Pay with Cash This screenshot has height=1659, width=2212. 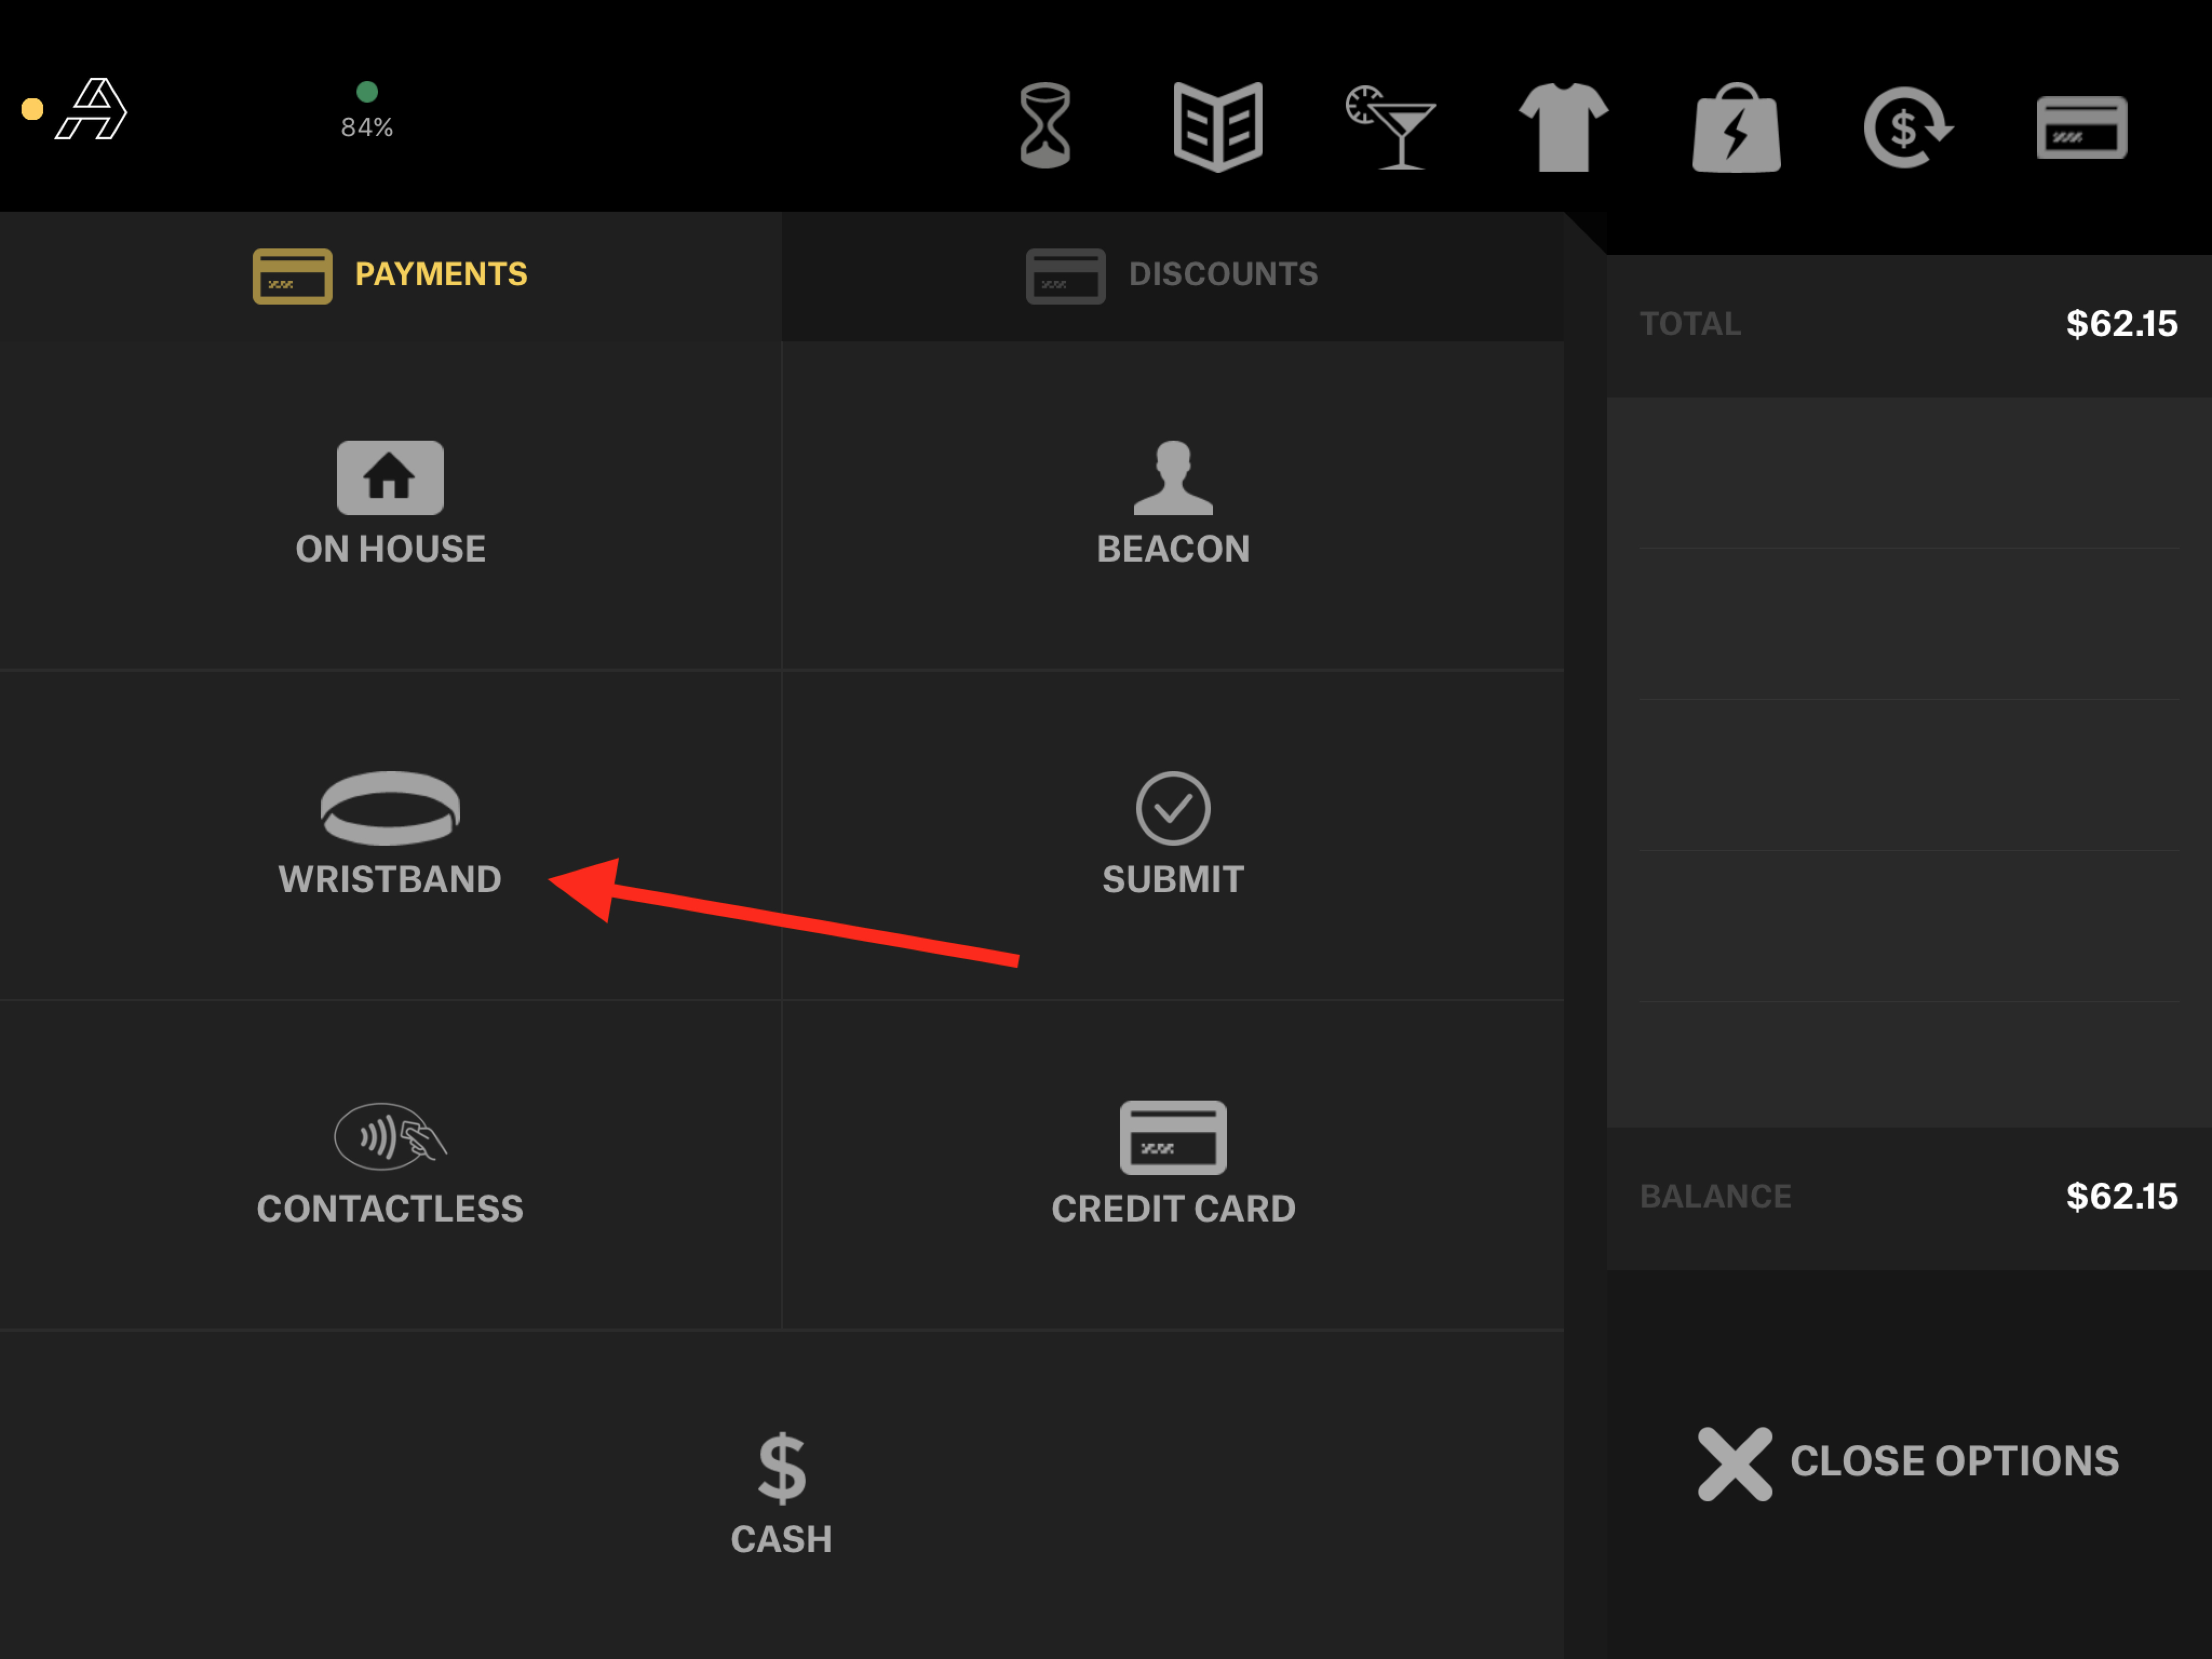pyautogui.click(x=781, y=1494)
